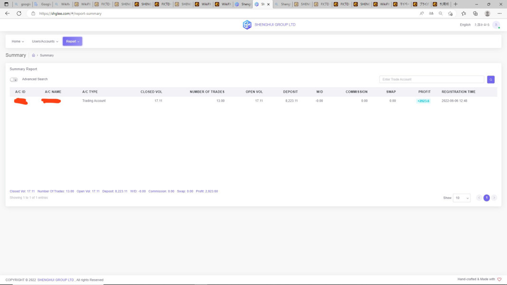Go to pagination page 1

point(487,198)
